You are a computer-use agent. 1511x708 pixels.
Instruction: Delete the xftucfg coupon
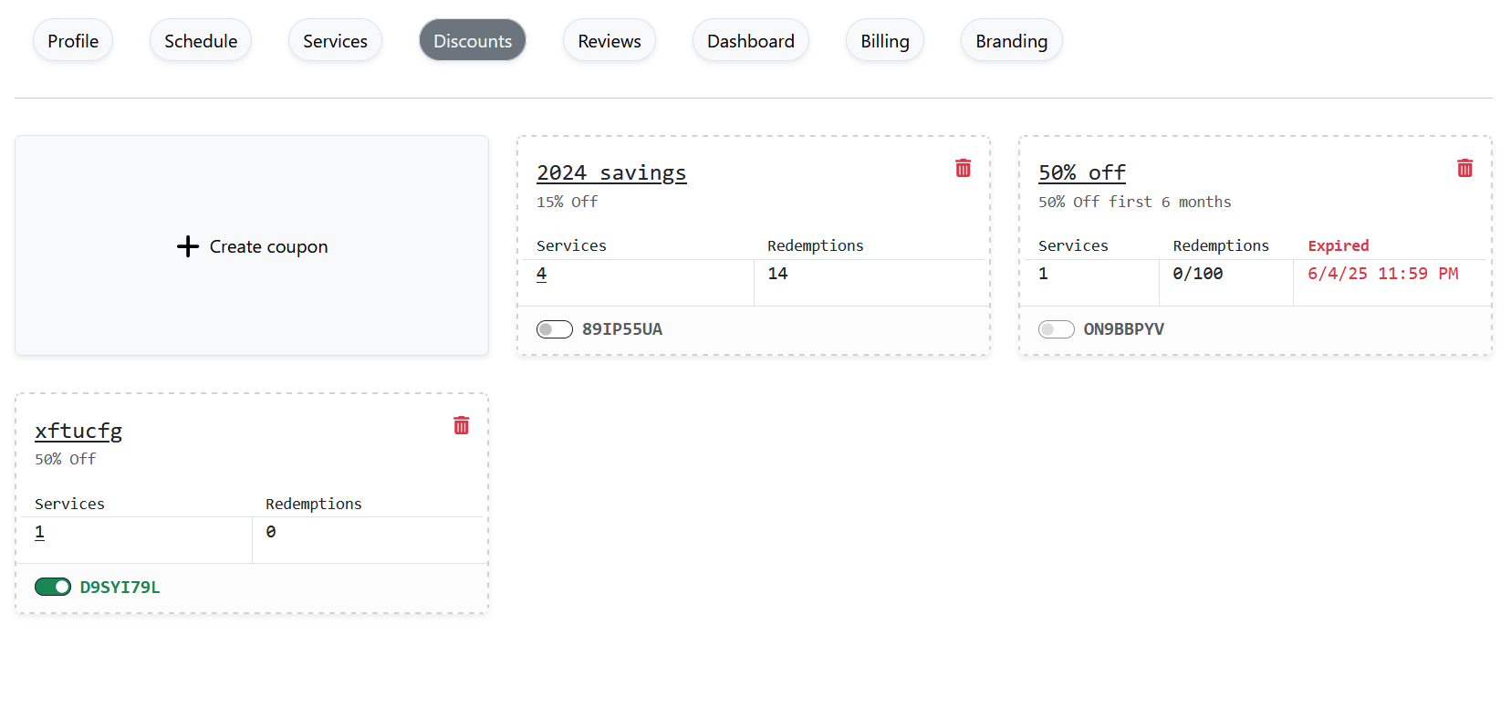tap(461, 425)
